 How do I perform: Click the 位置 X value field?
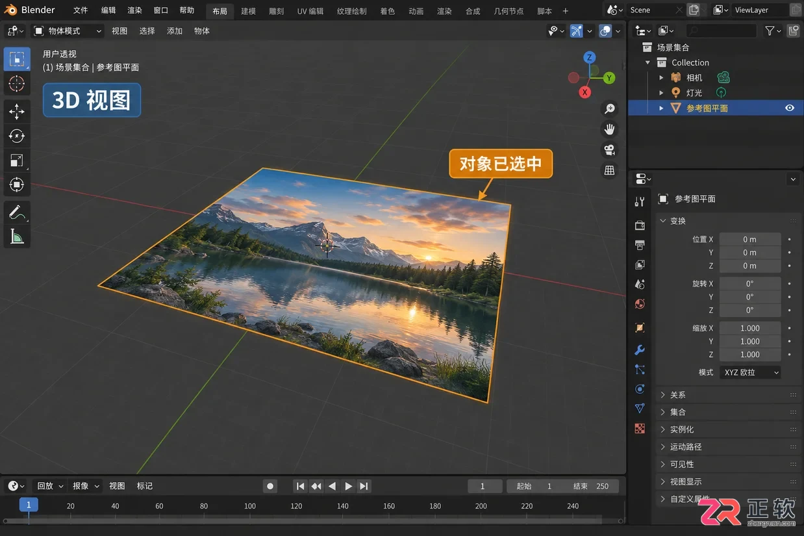[750, 239]
